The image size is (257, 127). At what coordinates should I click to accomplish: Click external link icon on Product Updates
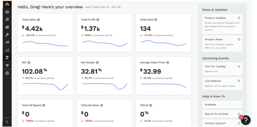239,18
